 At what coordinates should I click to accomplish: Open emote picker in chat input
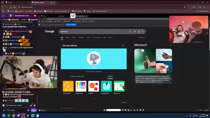tap(34, 106)
